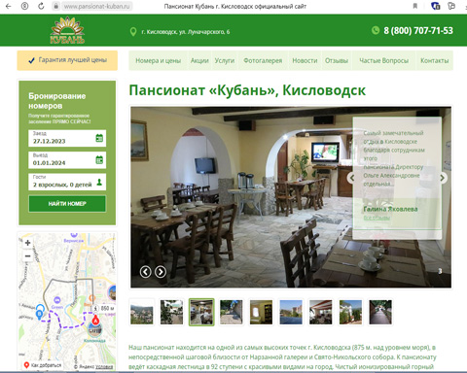Open the Гости selector field
The image size is (467, 373).
(67, 182)
